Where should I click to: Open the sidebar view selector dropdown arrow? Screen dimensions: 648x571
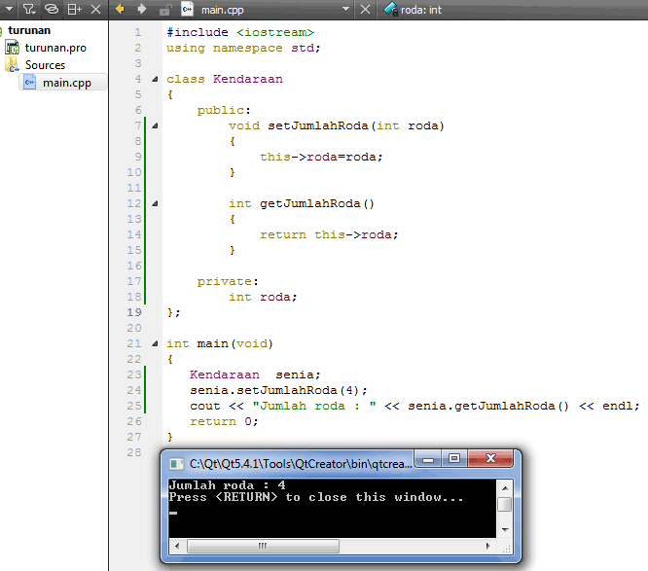9,9
